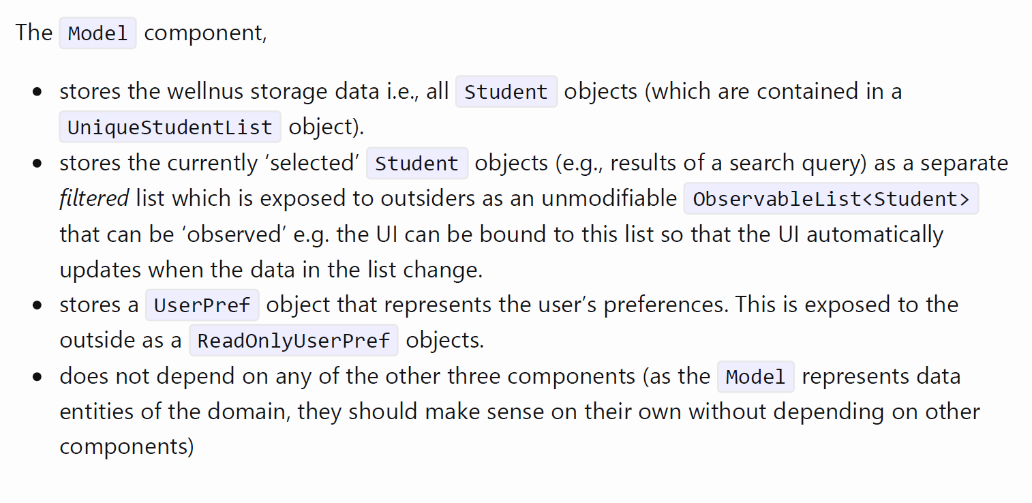Viewport: 1032px width, 503px height.
Task: Click the text updates when the data
Action: 181,270
